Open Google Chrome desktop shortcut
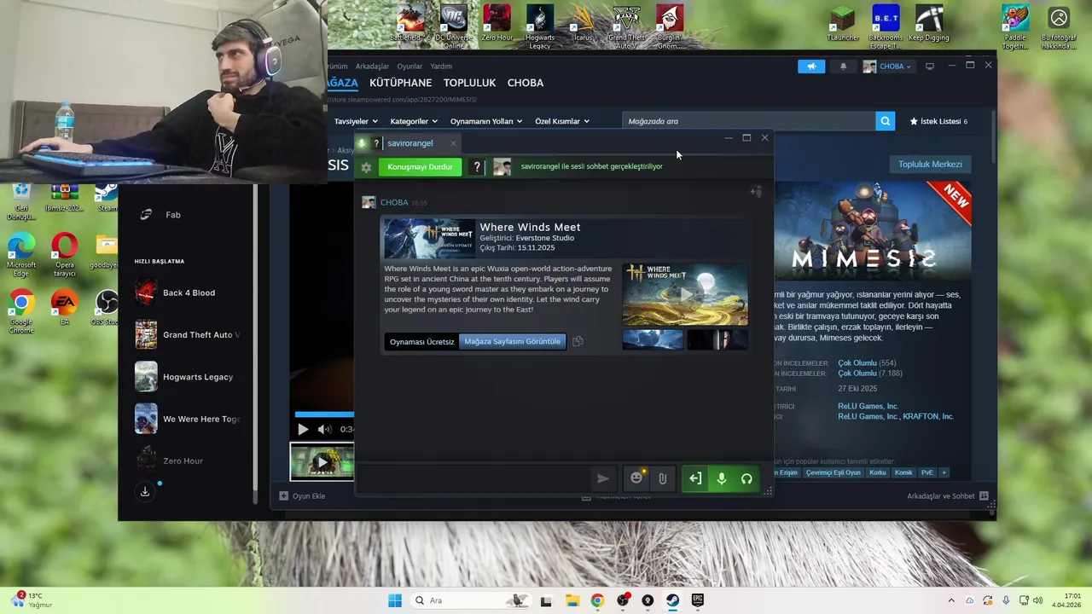Screen dimensions: 1092x614 click(x=21, y=311)
